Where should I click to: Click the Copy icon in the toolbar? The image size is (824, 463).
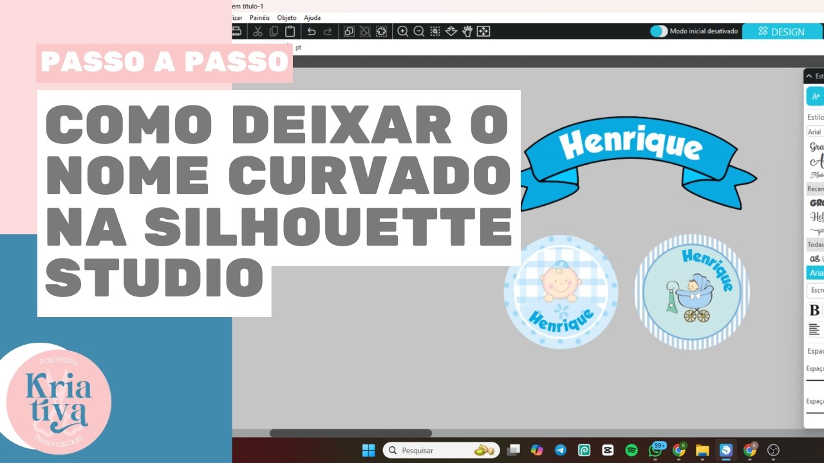point(274,31)
